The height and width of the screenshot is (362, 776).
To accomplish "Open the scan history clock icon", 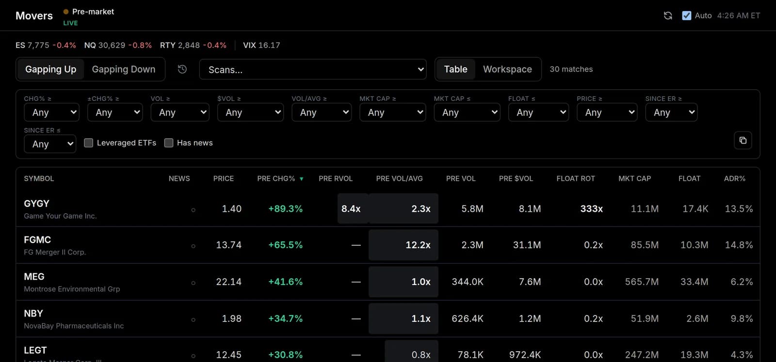I will pos(182,69).
